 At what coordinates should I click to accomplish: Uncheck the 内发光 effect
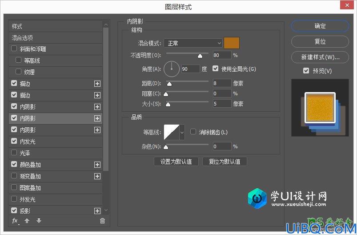tap(14, 141)
